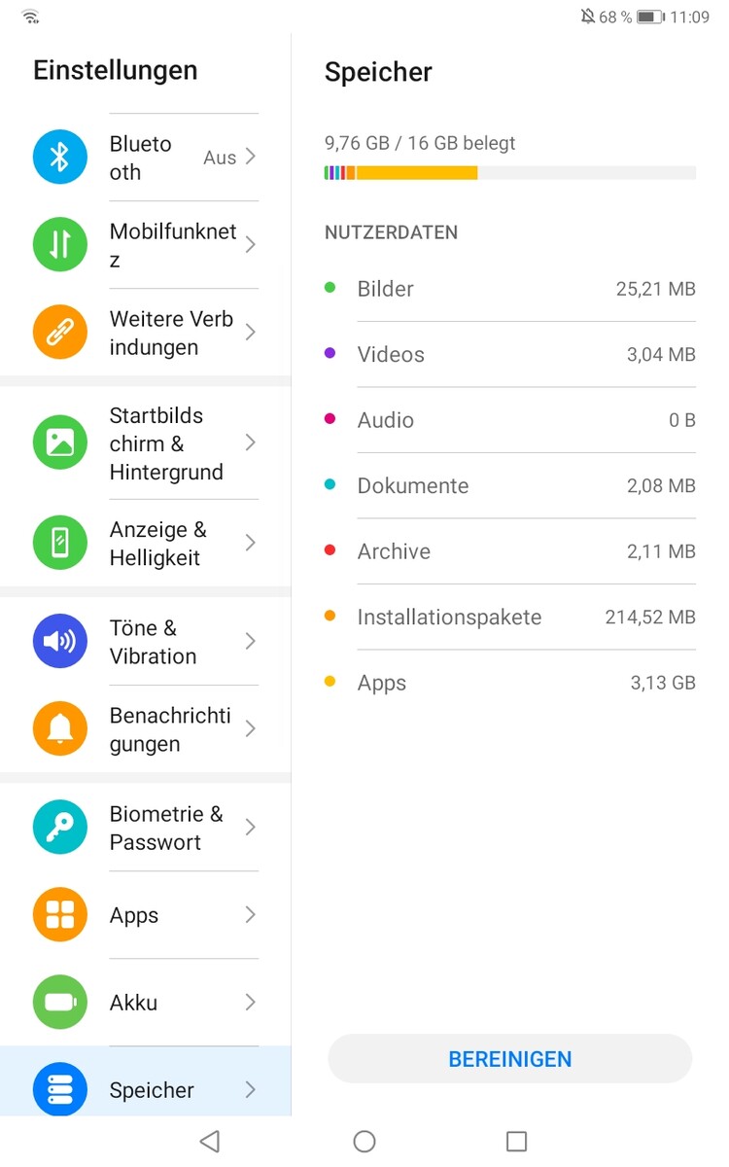Tap the Android back navigation triangle
The width and height of the screenshot is (729, 1167).
pyautogui.click(x=209, y=1141)
